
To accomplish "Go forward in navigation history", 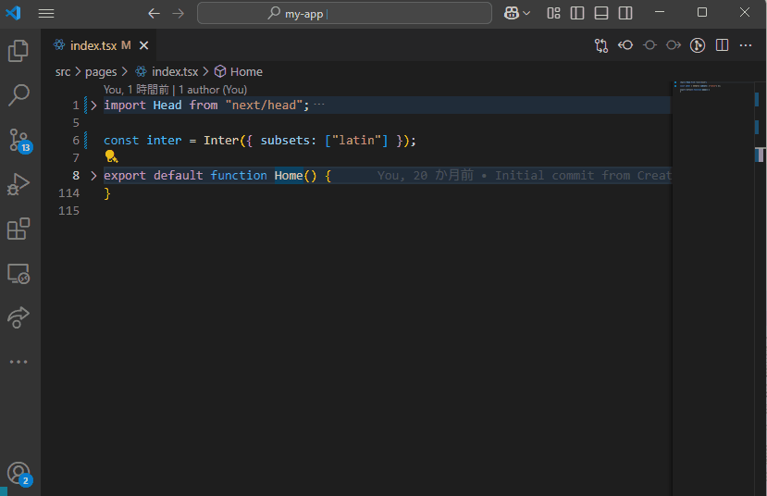I will (178, 13).
